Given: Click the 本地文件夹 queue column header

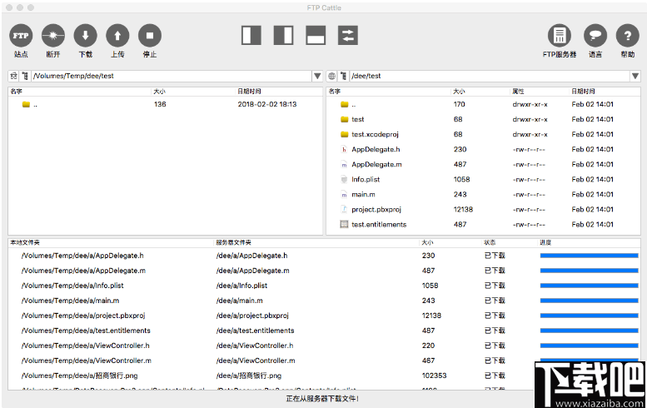Looking at the screenshot, I should pos(111,242).
